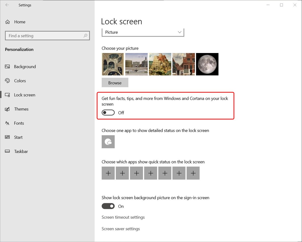
Task: Open Fonts settings page
Action: [x=19, y=123]
